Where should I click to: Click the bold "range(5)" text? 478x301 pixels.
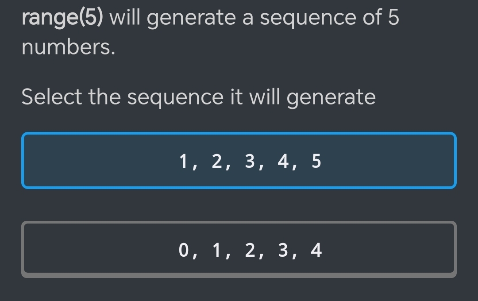tap(62, 18)
